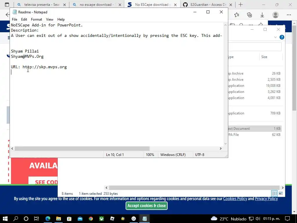Open Mail app from the taskbar
297x223 pixels.
(x=80, y=219)
